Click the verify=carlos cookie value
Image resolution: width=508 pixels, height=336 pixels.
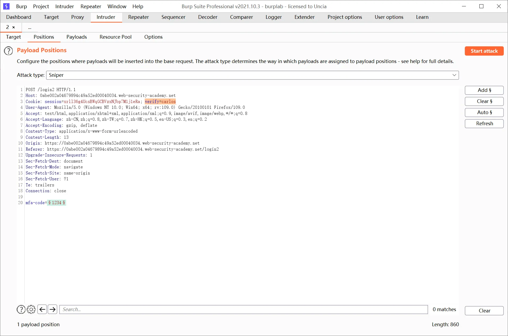point(160,101)
